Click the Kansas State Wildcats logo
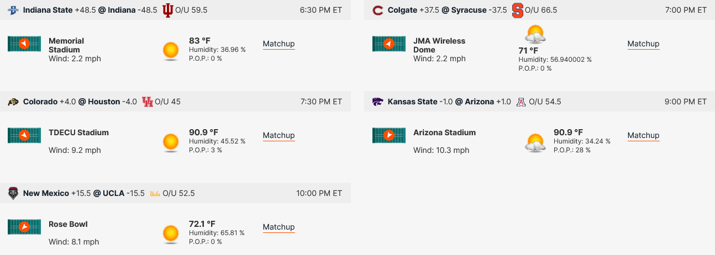 pos(377,102)
